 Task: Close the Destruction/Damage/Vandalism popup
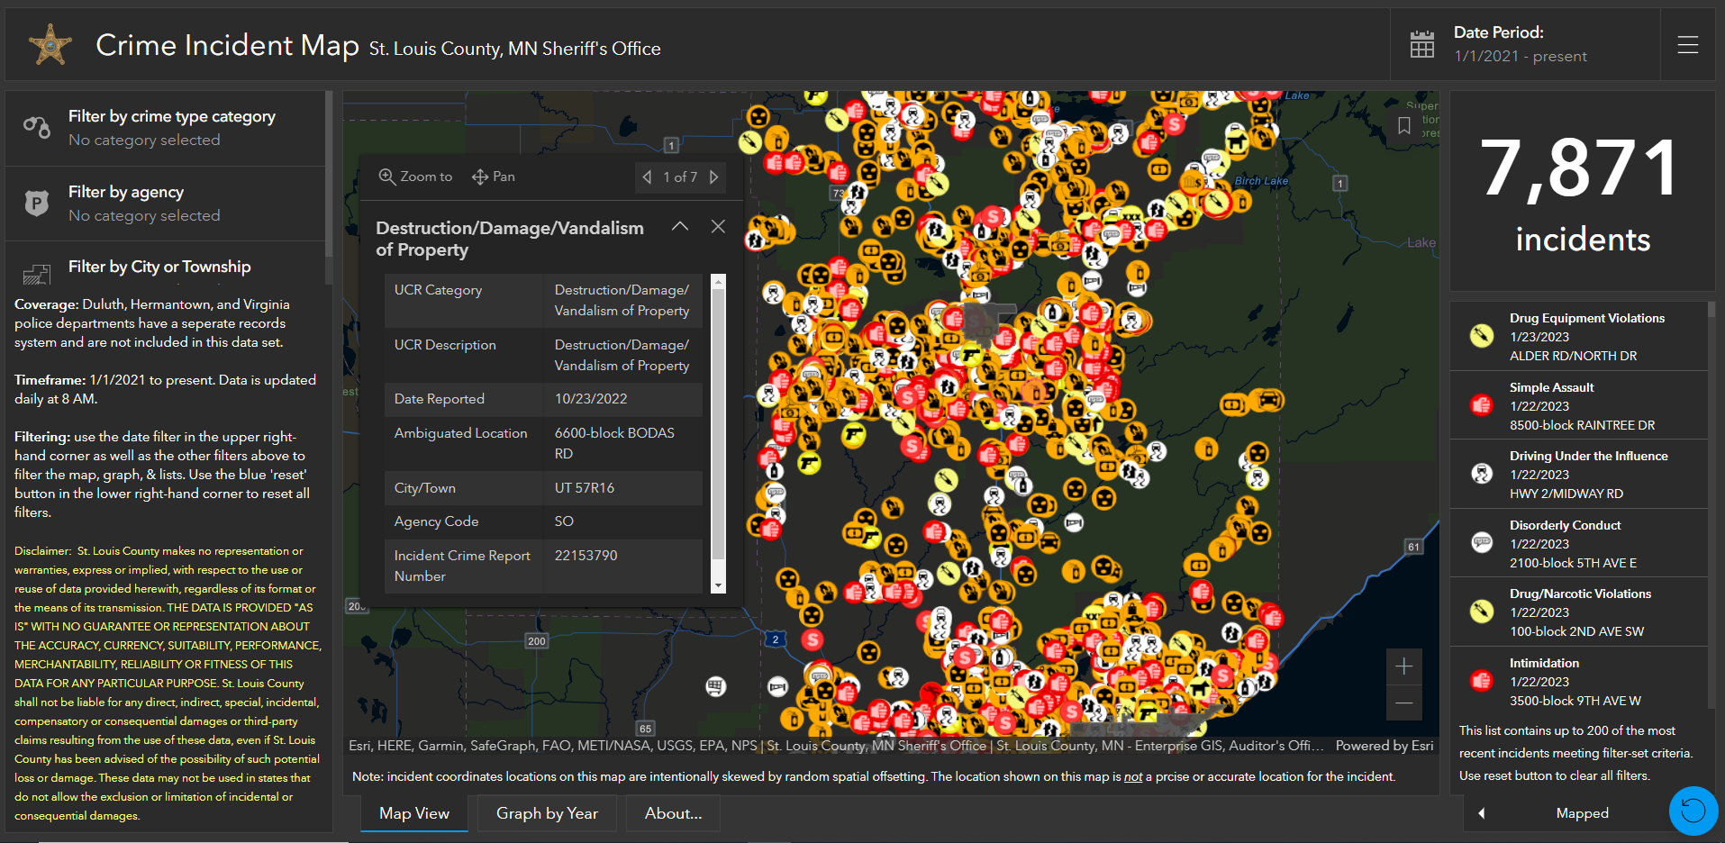pyautogui.click(x=718, y=227)
